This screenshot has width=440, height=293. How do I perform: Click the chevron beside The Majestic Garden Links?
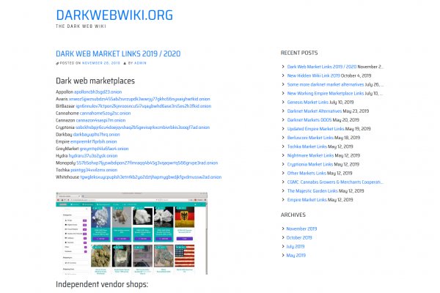[x=283, y=191]
